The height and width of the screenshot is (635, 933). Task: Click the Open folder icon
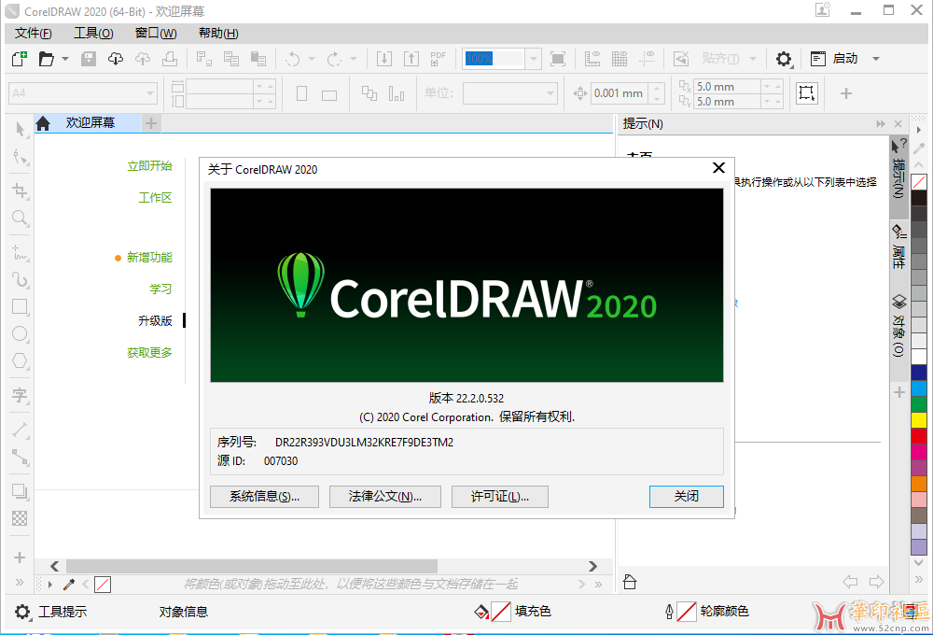pos(46,59)
